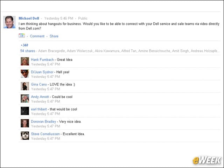Viewport: 224px width, 168px height.
Task: Click the comment text "LOVE the idea :)"
Action: [x=62, y=84]
